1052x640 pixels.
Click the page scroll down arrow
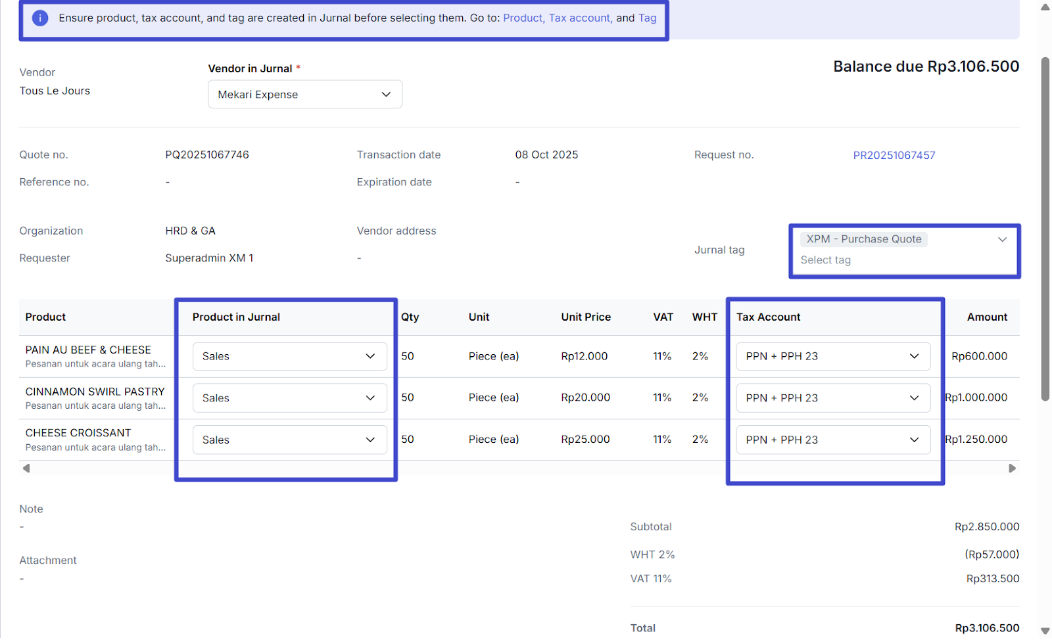pos(1045,631)
